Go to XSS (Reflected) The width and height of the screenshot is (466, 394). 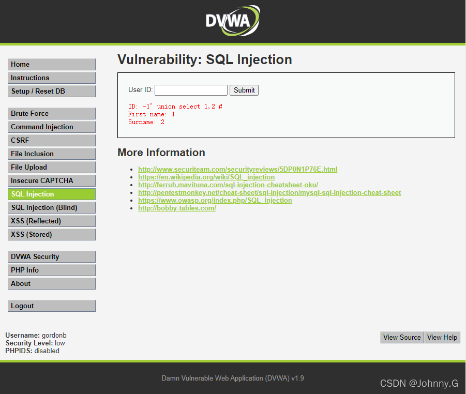click(x=52, y=221)
